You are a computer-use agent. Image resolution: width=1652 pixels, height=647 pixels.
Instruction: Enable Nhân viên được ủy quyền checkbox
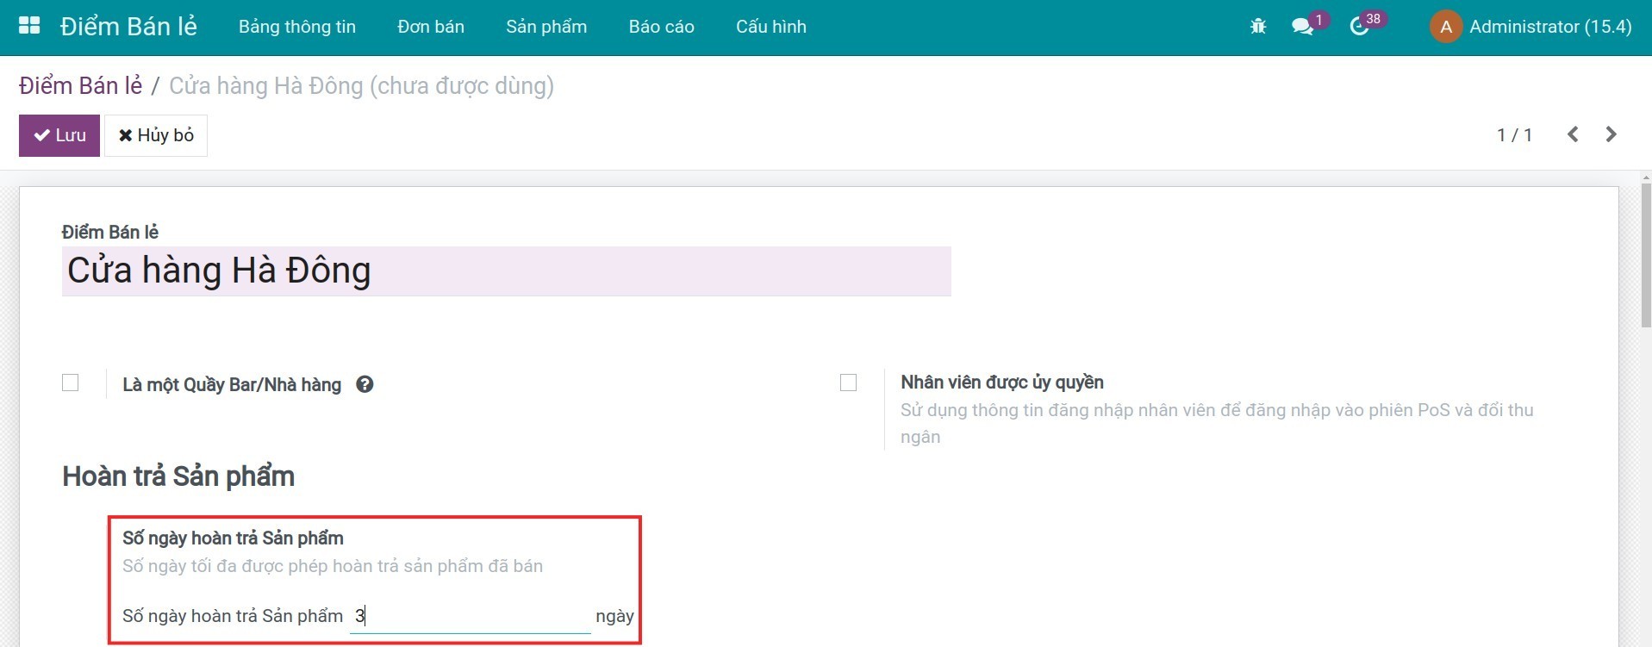point(848,383)
